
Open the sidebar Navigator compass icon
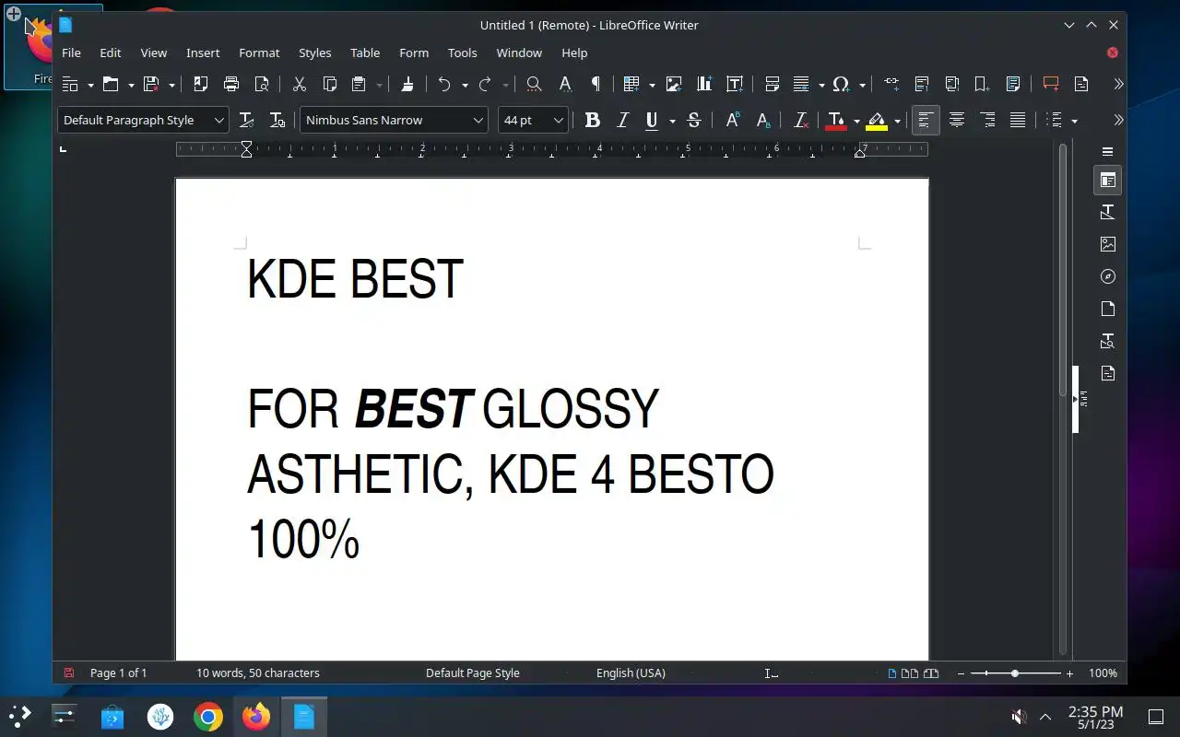point(1107,276)
